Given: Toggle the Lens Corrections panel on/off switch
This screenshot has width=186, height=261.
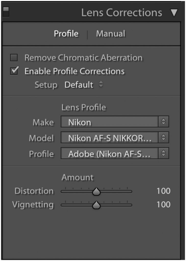Looking at the screenshot, I should (x=6, y=12).
